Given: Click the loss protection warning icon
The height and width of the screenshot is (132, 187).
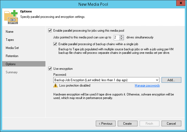Looking at the screenshot, I should click(55, 85).
